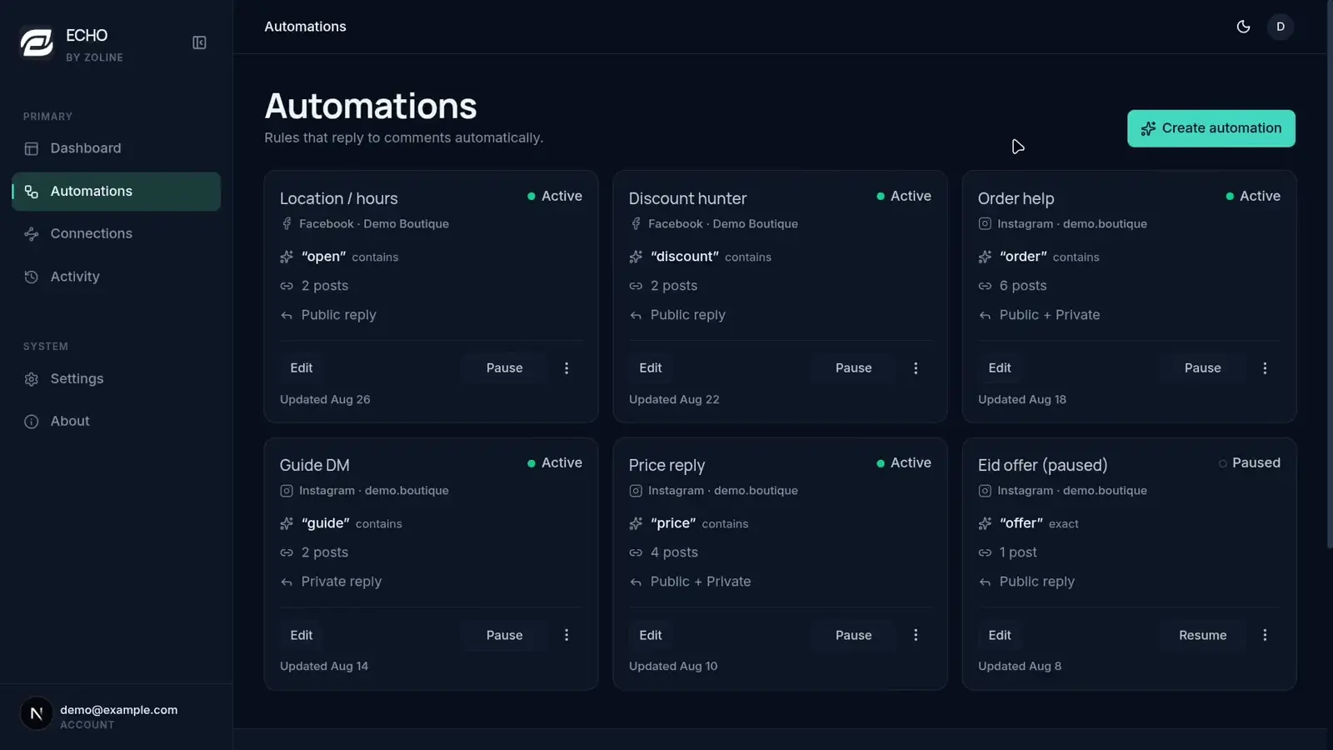
Task: Click the Echo logo in the sidebar
Action: pos(37,43)
